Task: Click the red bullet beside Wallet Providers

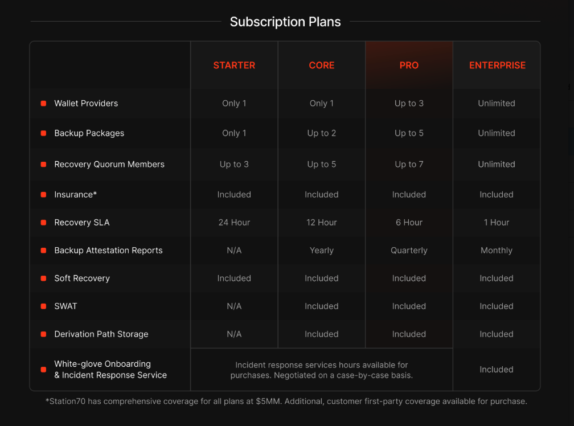Action: (43, 104)
